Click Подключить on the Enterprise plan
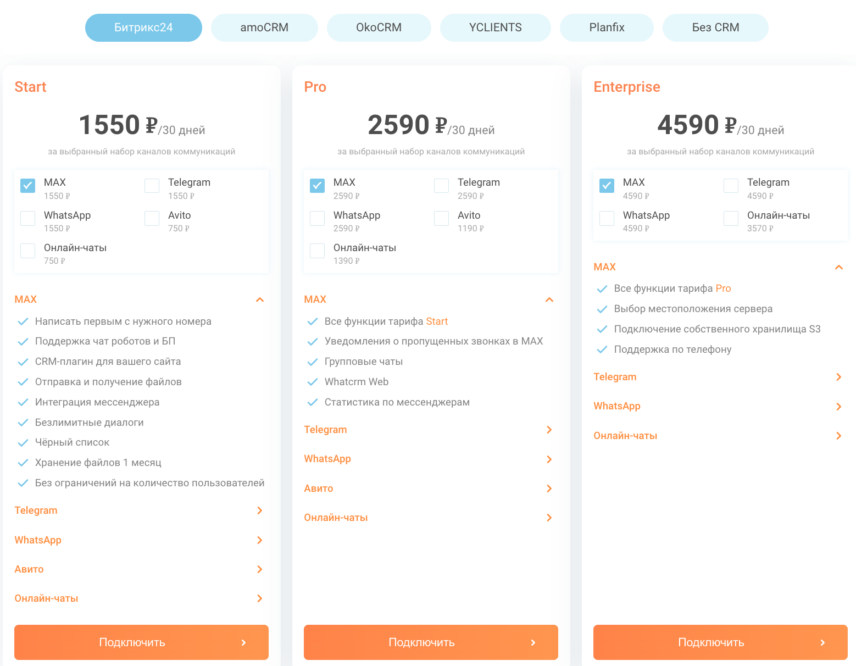Image resolution: width=856 pixels, height=666 pixels. (x=720, y=642)
